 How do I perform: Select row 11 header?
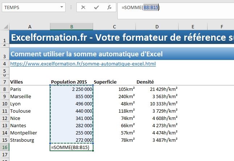tap(4, 111)
